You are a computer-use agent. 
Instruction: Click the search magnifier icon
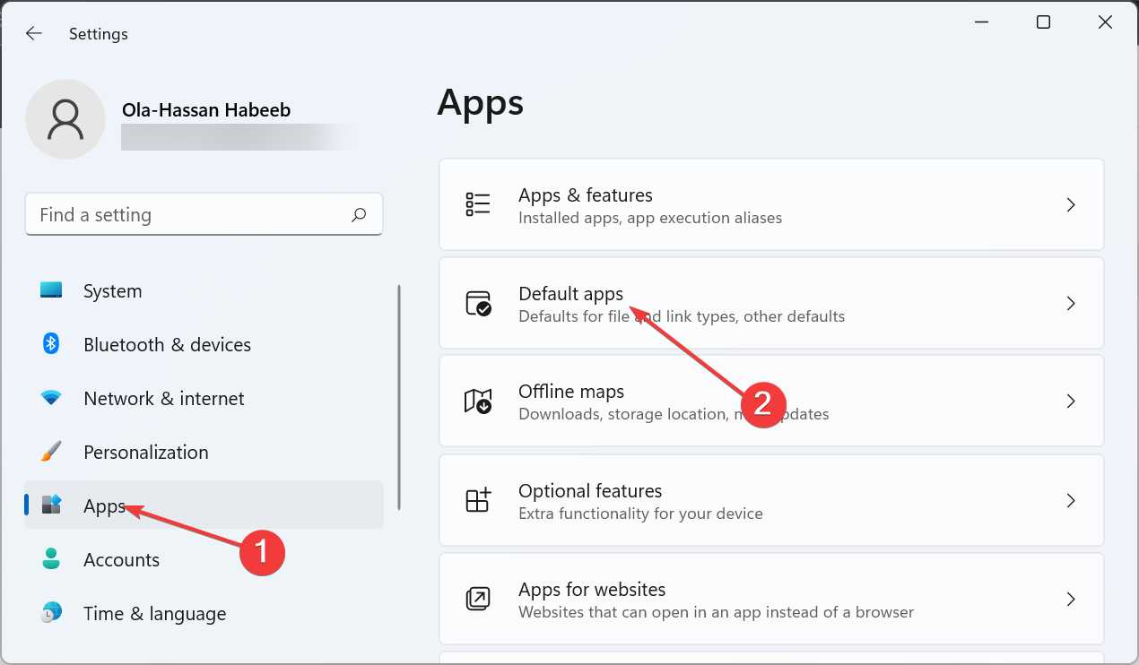[359, 214]
